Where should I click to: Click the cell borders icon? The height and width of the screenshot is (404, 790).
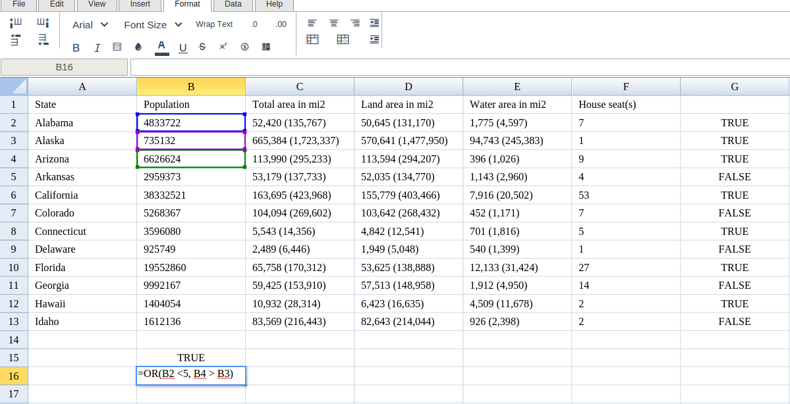[117, 47]
